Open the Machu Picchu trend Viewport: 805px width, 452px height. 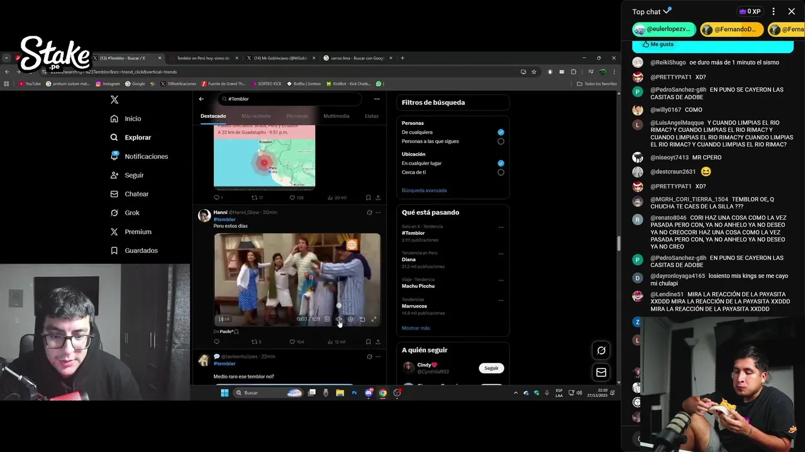[418, 286]
